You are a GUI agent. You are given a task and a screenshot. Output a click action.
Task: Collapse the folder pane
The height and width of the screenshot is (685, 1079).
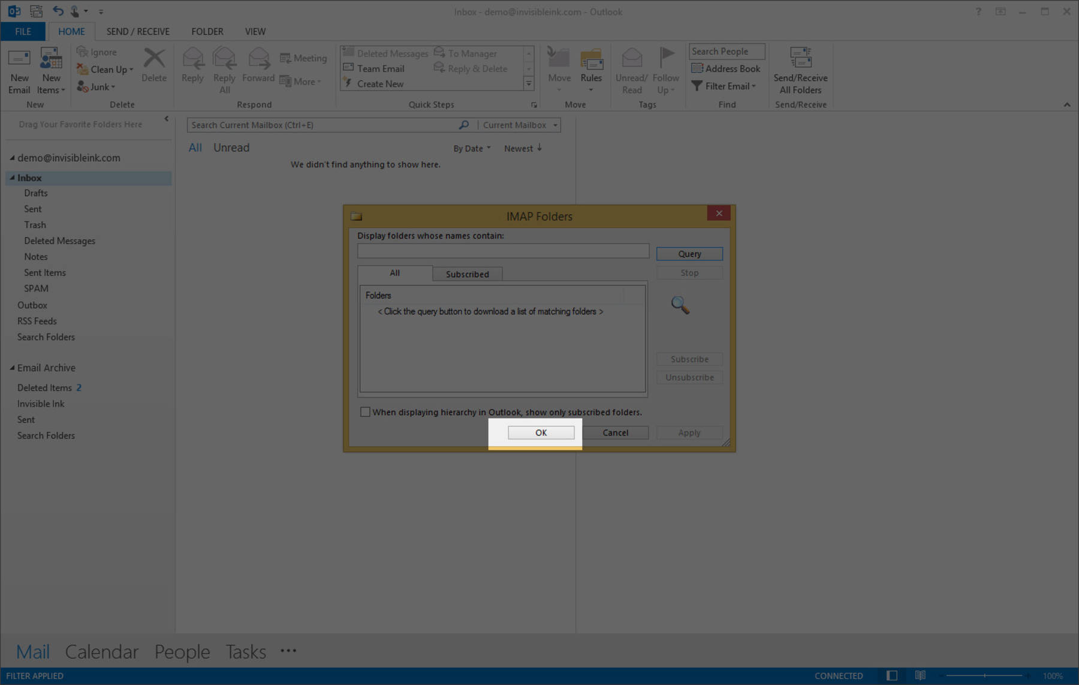pos(167,119)
